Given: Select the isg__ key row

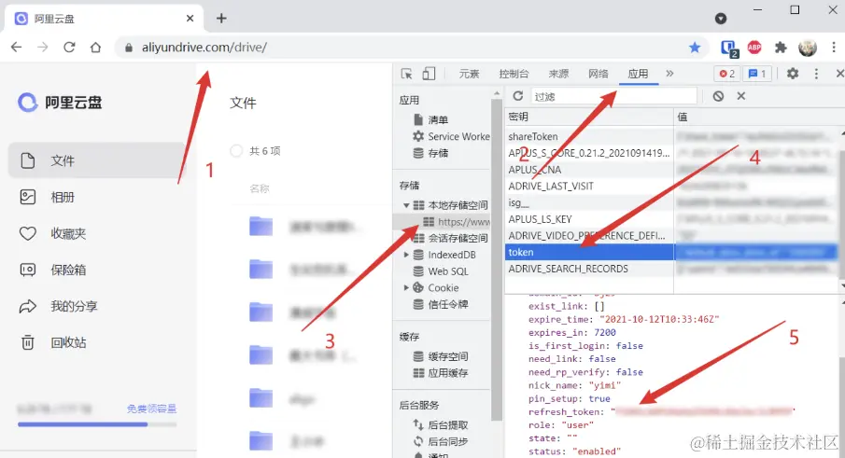Looking at the screenshot, I should pyautogui.click(x=589, y=203).
